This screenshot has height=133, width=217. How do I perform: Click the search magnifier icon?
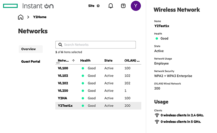click(60, 45)
